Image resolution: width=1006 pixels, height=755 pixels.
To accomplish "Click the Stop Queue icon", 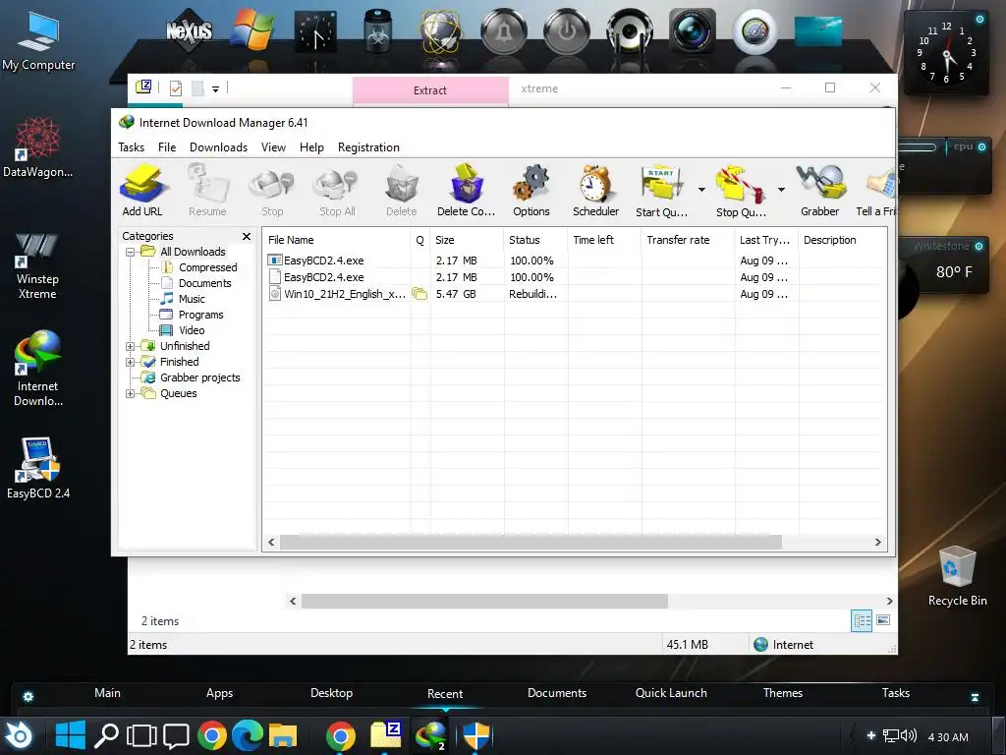I will [741, 190].
